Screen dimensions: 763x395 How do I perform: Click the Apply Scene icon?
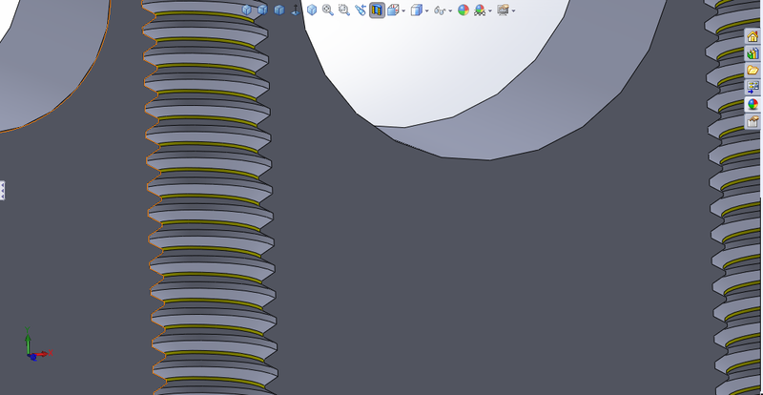(x=480, y=10)
